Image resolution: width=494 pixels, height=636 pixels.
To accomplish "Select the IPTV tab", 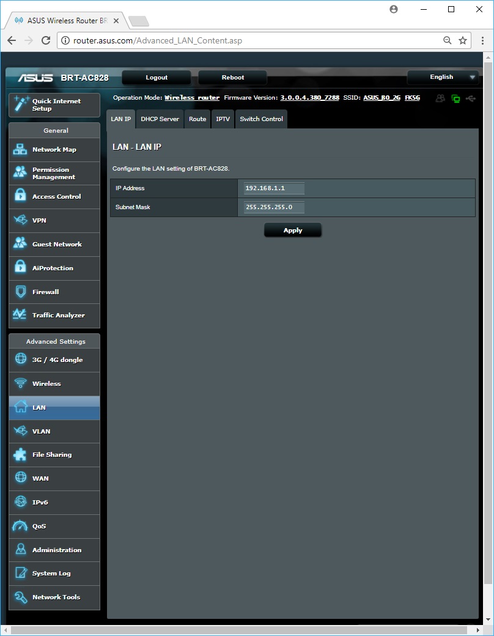I will pyautogui.click(x=223, y=119).
